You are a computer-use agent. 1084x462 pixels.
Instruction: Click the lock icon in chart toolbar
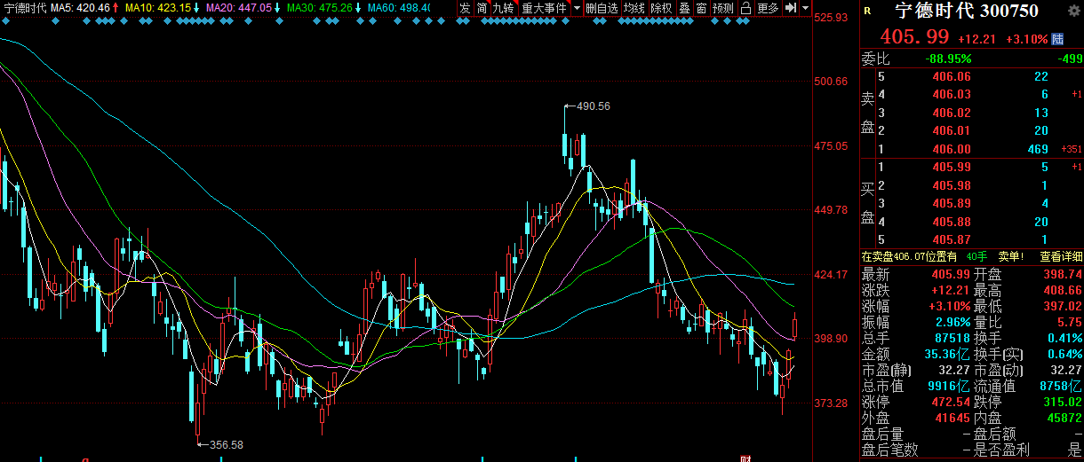(x=746, y=8)
